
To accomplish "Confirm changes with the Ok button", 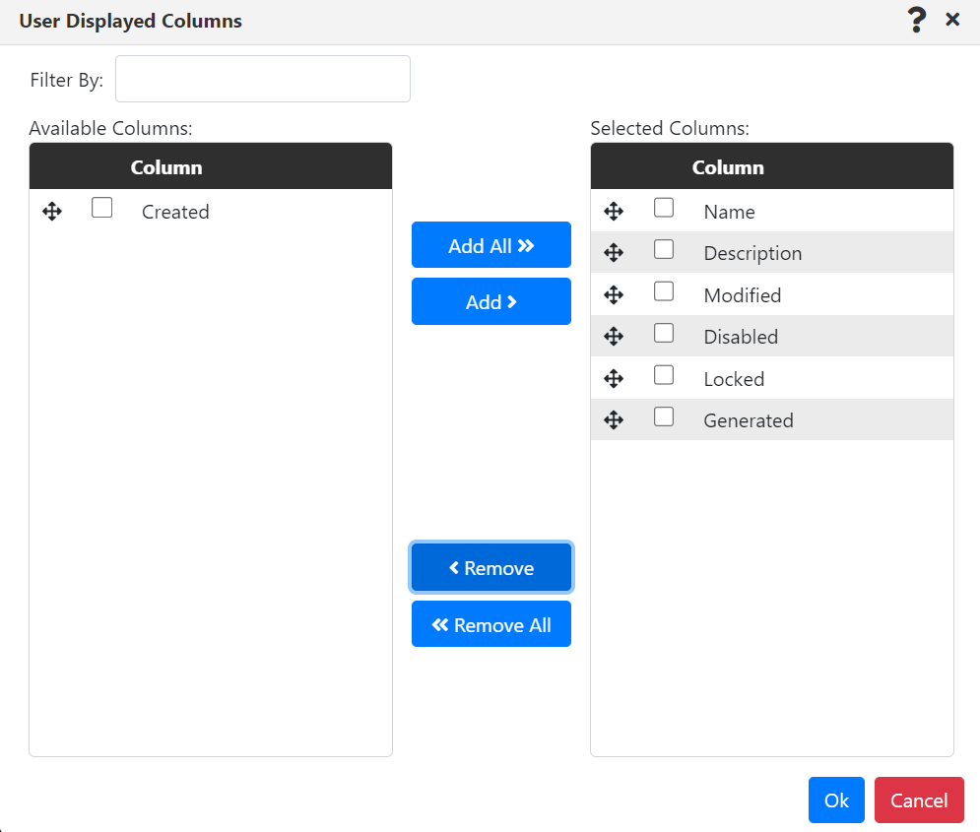I will click(835, 800).
